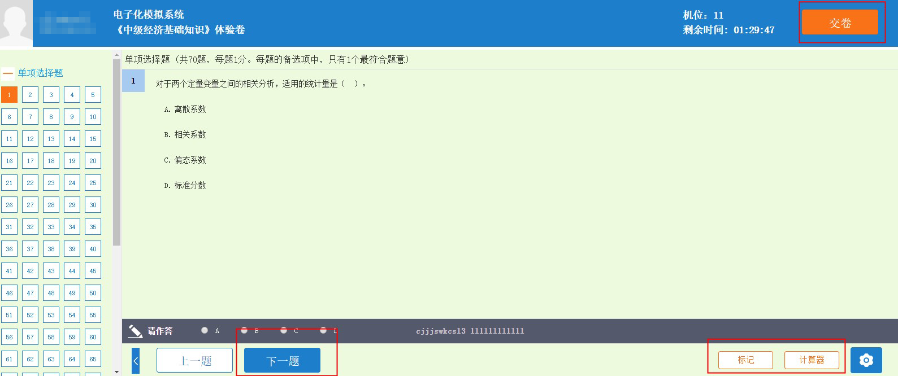Jump to question 19
The image size is (898, 376).
[72, 161]
